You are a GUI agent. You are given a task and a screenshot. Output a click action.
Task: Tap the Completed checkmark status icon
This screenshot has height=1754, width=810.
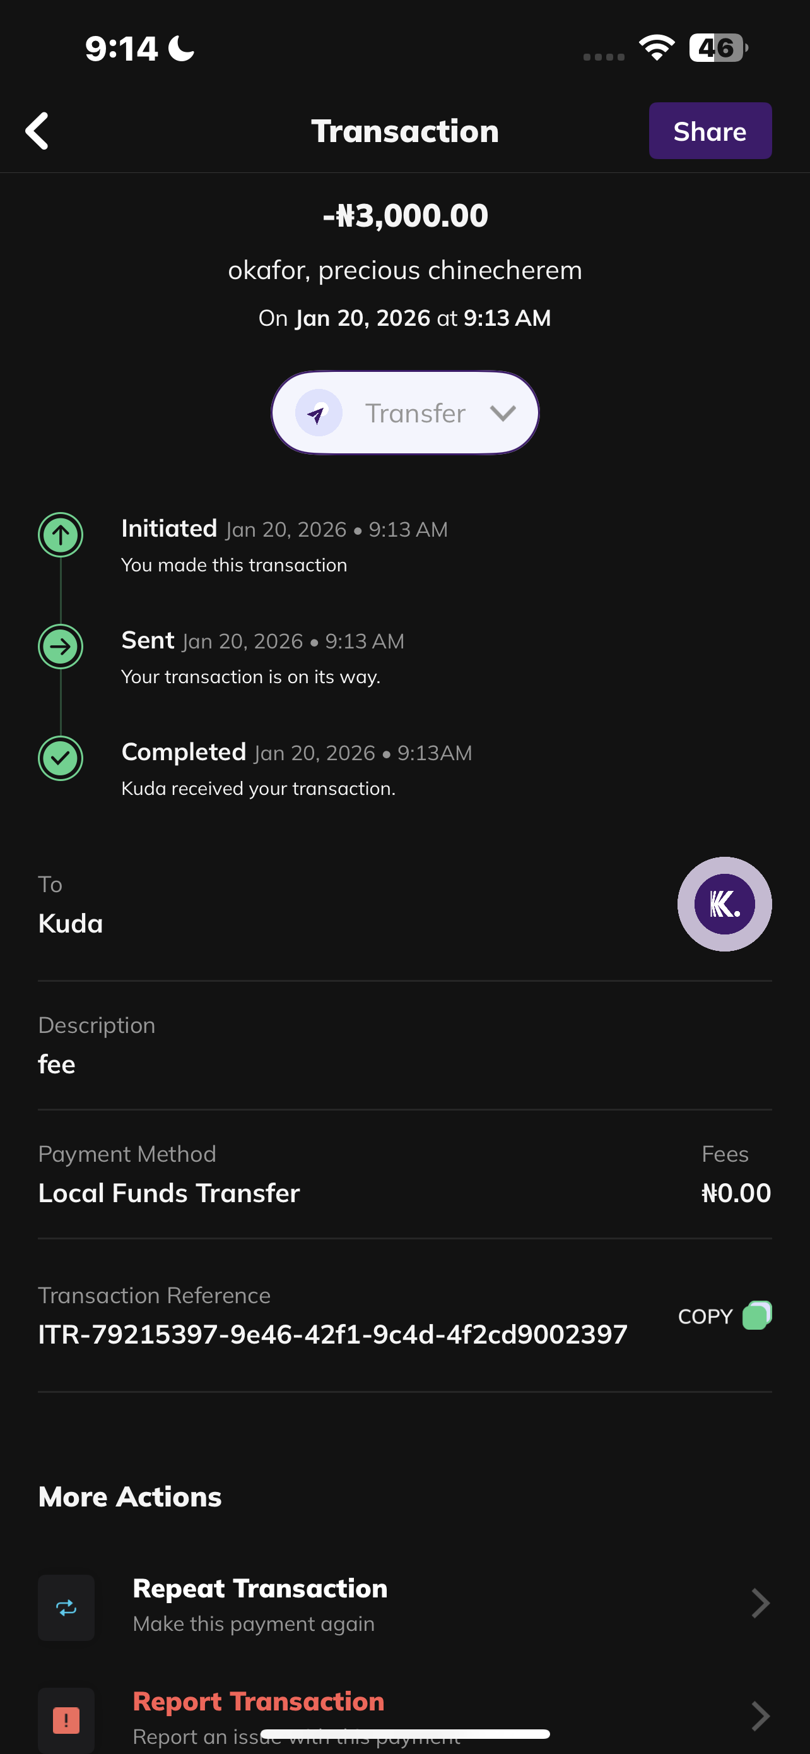(x=61, y=758)
